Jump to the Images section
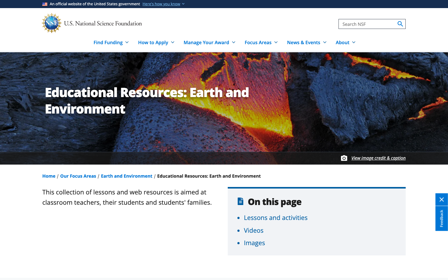Viewport: 448px width, 280px height. tap(254, 243)
